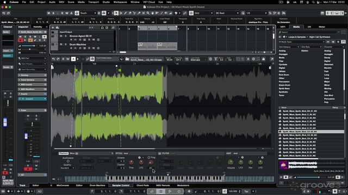Select the Arpeggio sub category filter

coord(283,54)
